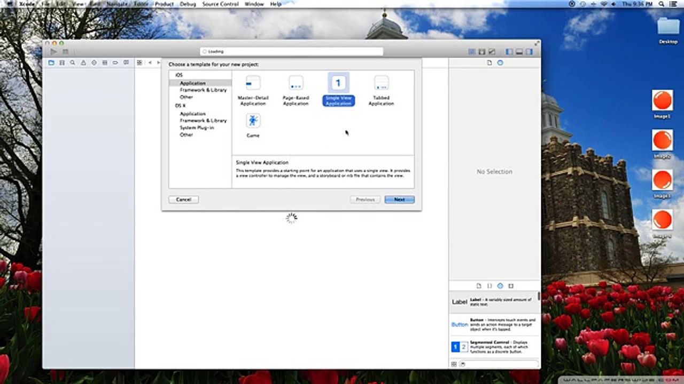Image resolution: width=684 pixels, height=384 pixels.
Task: Switch to the Version editor
Action: [492, 52]
